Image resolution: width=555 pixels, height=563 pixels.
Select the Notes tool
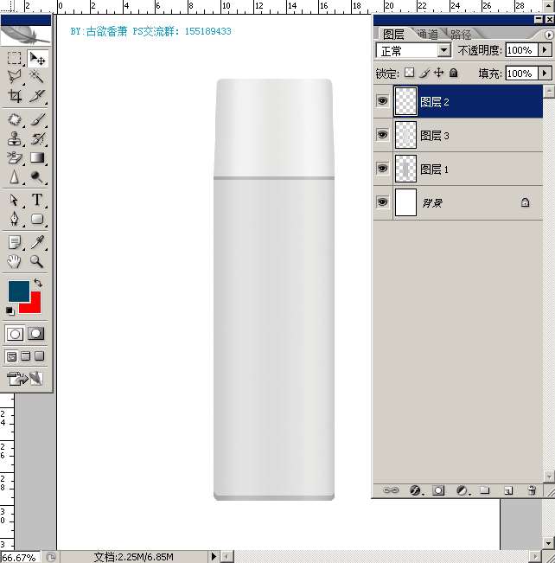15,242
